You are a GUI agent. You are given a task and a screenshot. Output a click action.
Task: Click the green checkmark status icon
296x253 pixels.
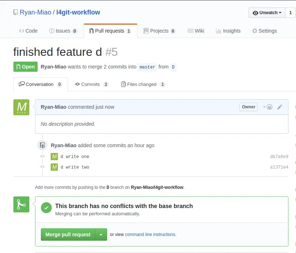[46, 208]
